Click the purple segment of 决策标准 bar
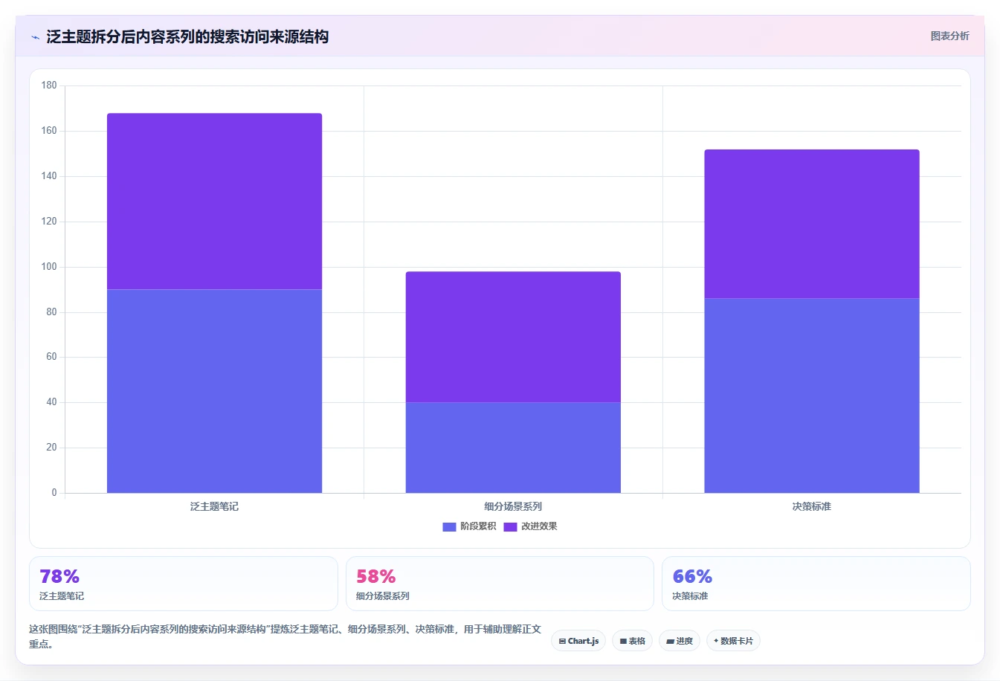Image resolution: width=1000 pixels, height=681 pixels. click(812, 224)
